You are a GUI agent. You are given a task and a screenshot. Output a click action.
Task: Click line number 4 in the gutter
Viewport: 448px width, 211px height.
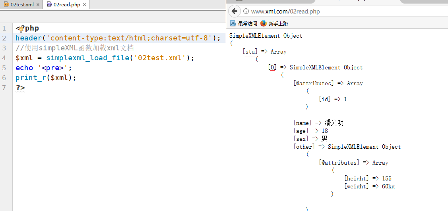coord(4,58)
